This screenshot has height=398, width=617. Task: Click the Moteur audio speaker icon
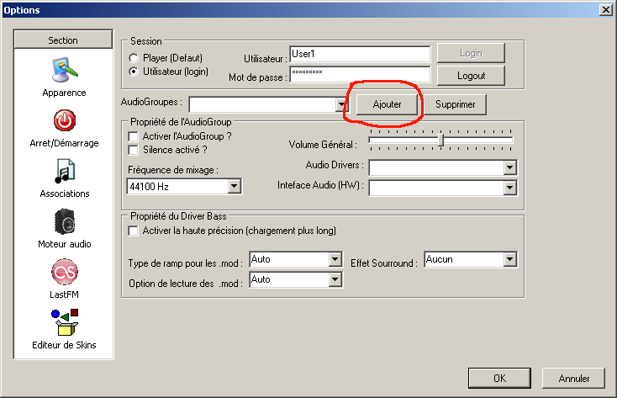[64, 222]
